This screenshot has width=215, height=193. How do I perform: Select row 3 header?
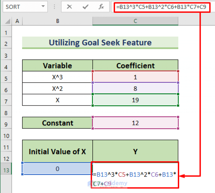click(x=6, y=54)
